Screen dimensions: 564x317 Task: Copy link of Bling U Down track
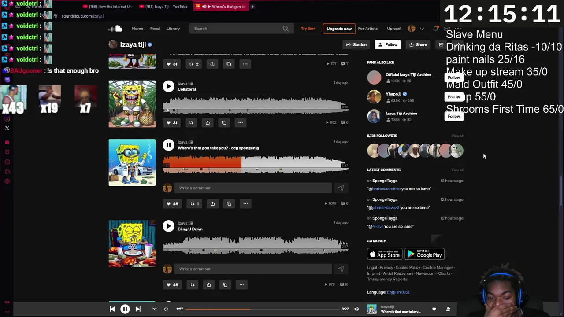pos(225,284)
